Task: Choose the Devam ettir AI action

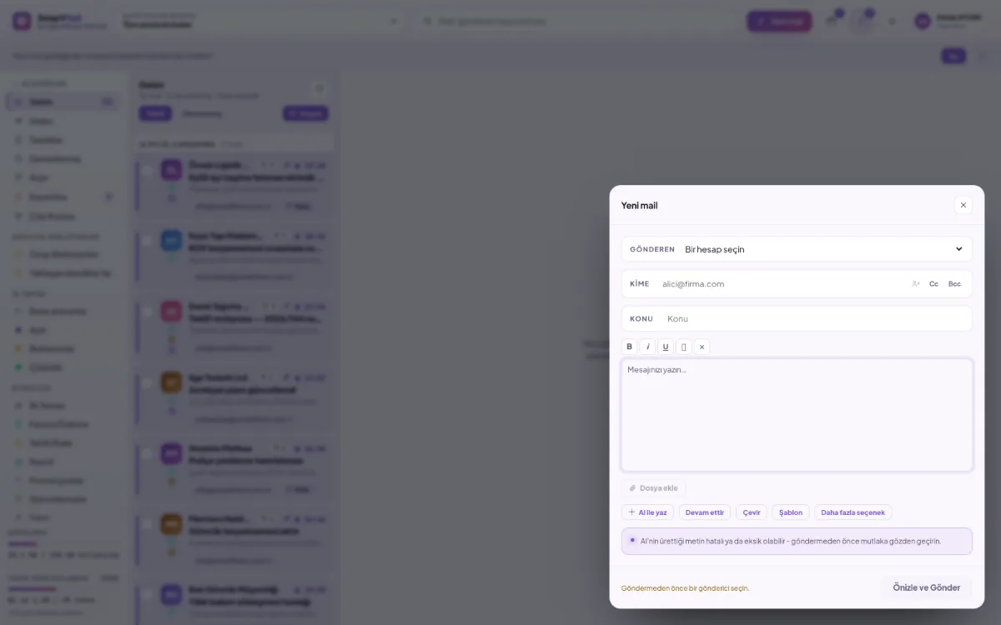Action: point(705,512)
